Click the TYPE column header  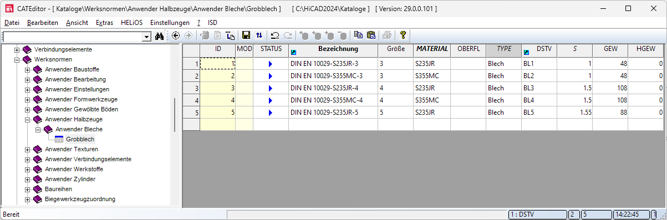pos(503,50)
